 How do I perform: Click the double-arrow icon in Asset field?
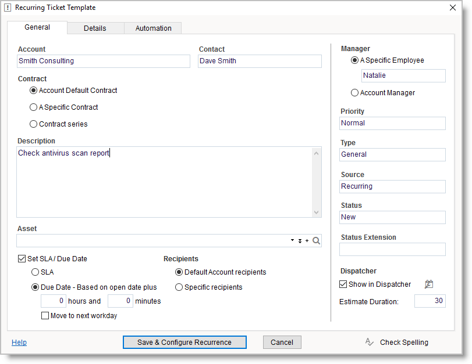click(300, 241)
